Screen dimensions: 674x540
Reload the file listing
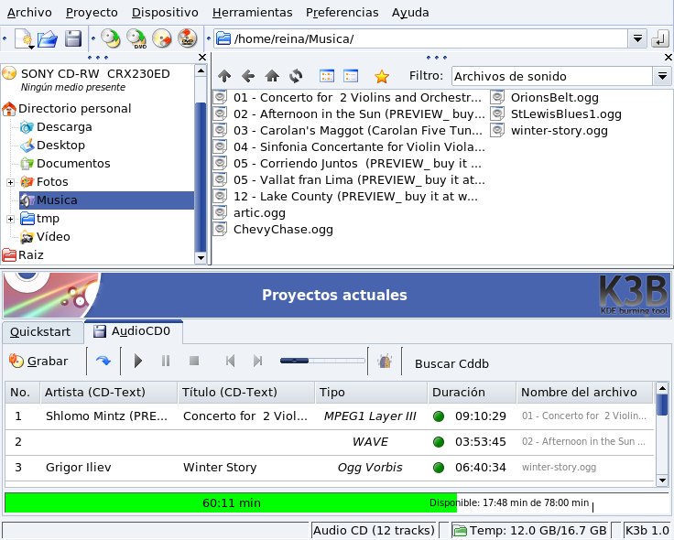(x=296, y=77)
